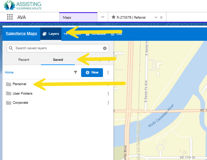
Task: Click the Salesforce Maps title
Action: point(21,34)
